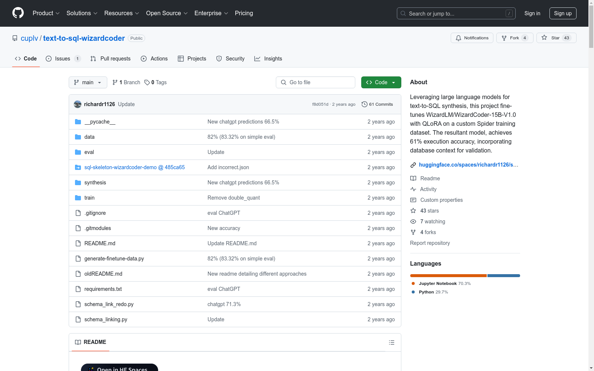The image size is (594, 371).
Task: Click the Go to file search box
Action: tap(316, 82)
